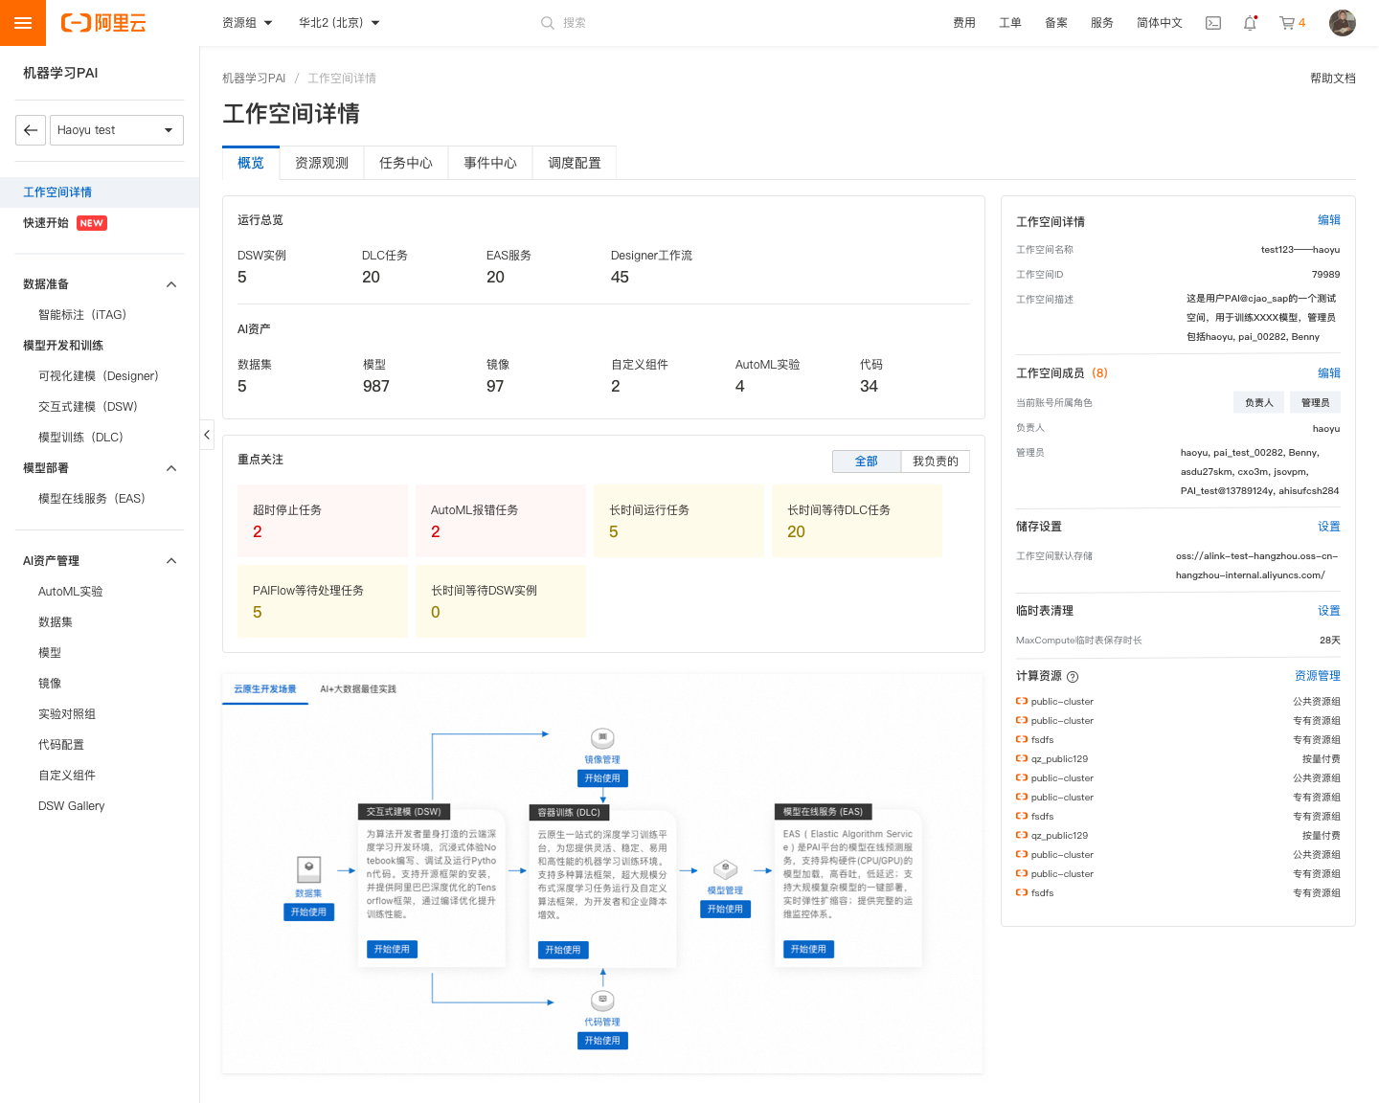
Task: Select the 全部 filter option
Action: point(866,461)
